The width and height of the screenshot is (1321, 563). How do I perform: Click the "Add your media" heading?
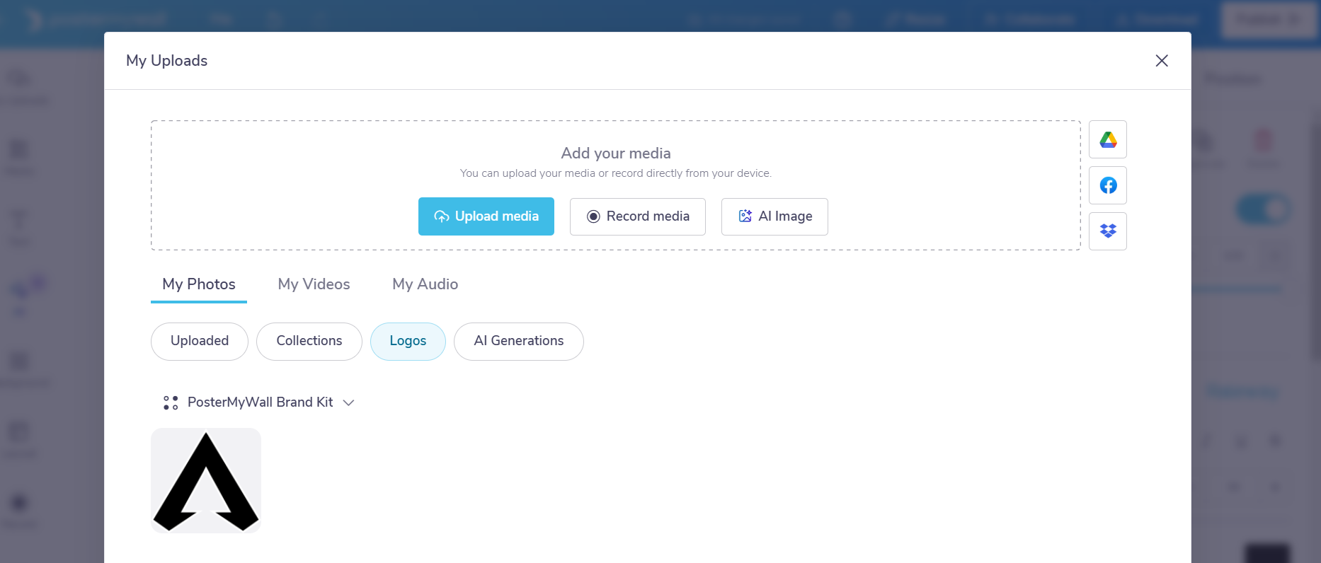pyautogui.click(x=616, y=153)
